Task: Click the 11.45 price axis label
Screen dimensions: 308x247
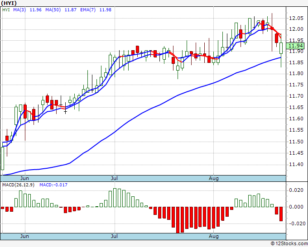Action: [296, 153]
